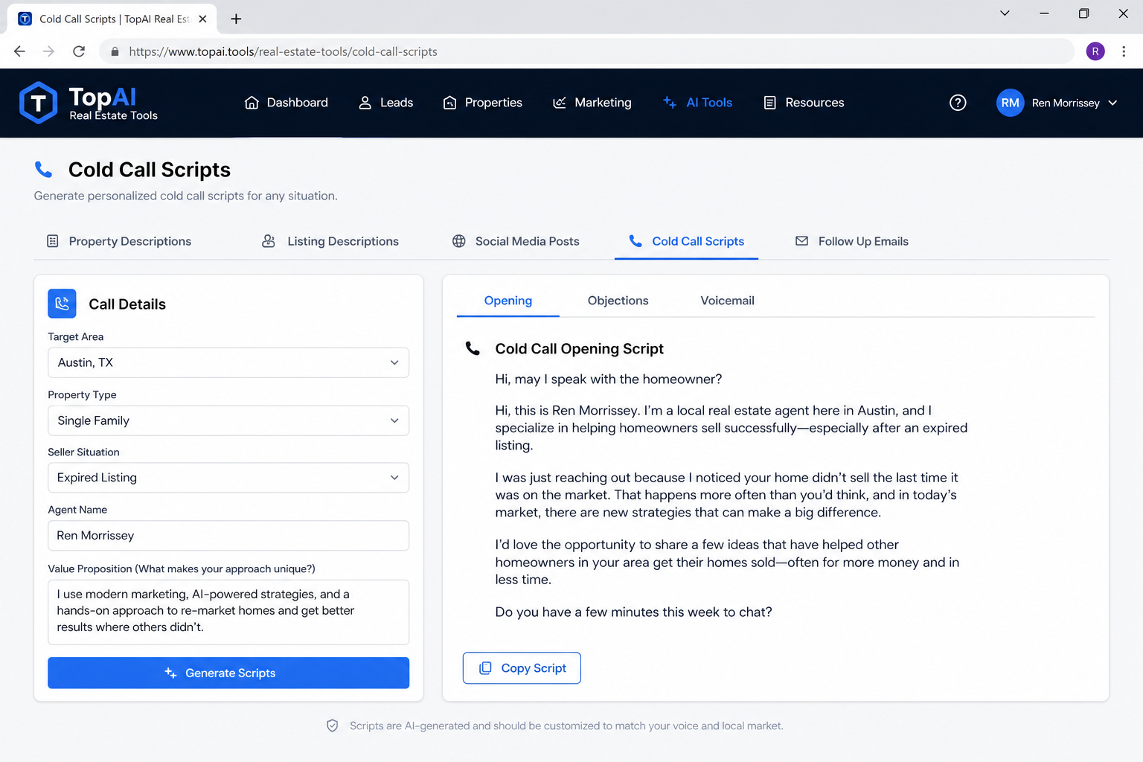Click the Marketing chart icon

pyautogui.click(x=560, y=103)
